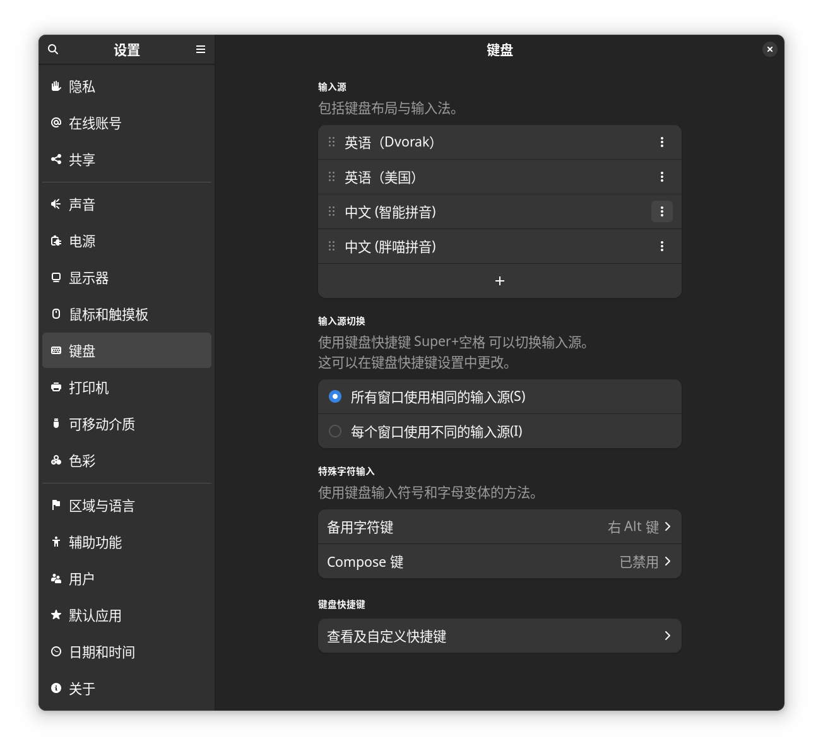Click the 英语 (美国) label
Viewport: 823px width, 753px height.
pos(381,177)
